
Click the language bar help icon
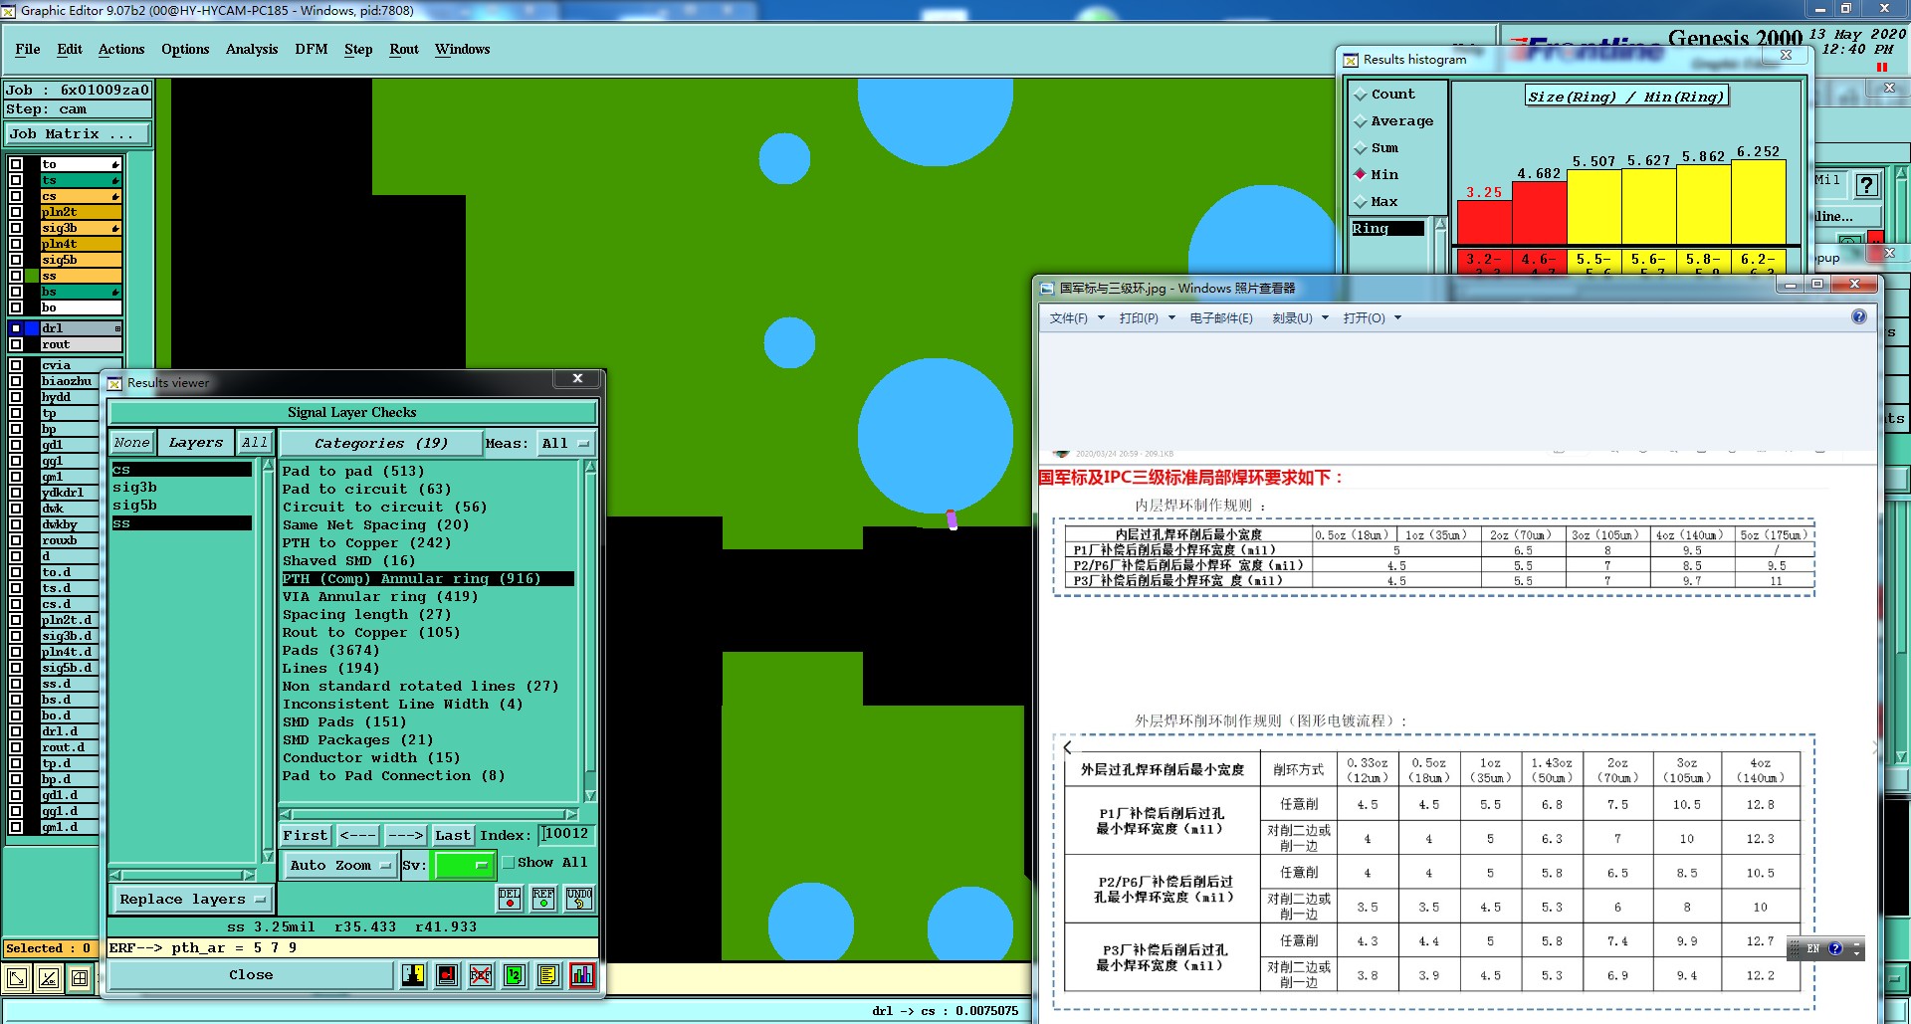(1835, 948)
